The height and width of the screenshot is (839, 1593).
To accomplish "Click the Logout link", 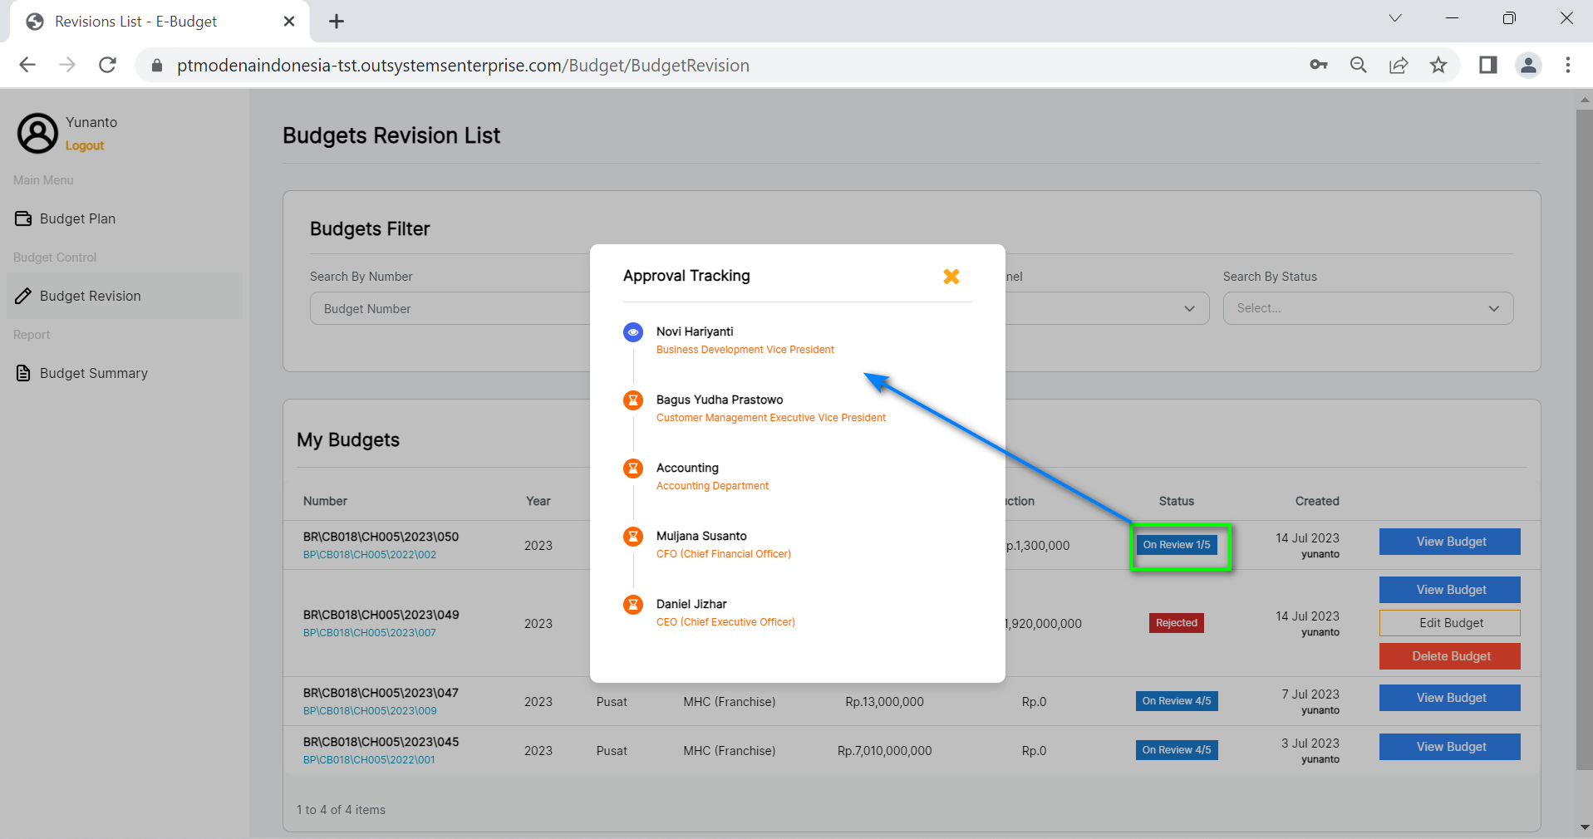I will (x=85, y=145).
